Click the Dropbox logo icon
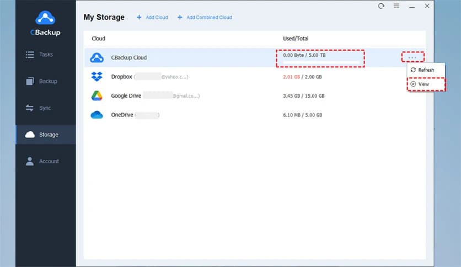The height and width of the screenshot is (267, 461). (97, 77)
